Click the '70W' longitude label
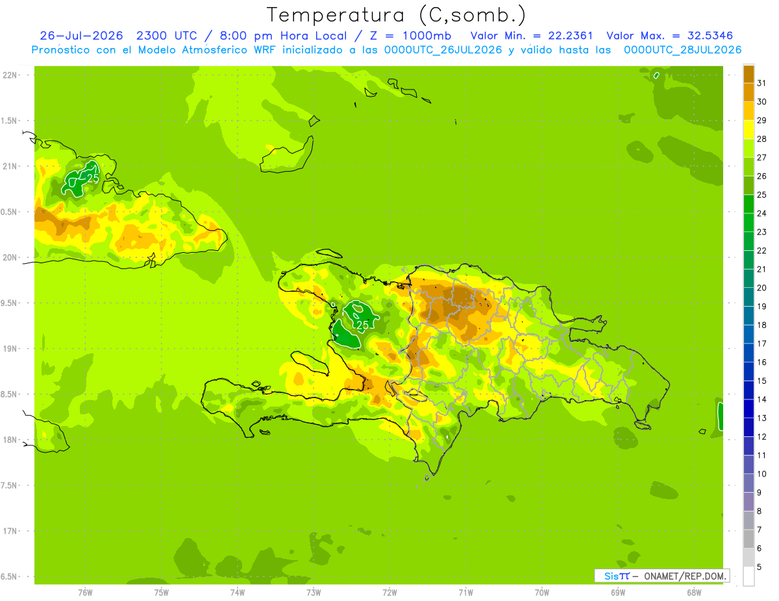The image size is (779, 601). tap(542, 592)
